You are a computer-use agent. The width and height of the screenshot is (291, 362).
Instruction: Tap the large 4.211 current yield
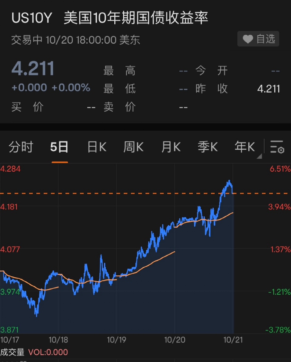point(33,68)
